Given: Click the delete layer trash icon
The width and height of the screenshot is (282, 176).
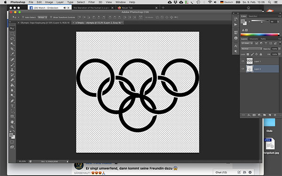Looking at the screenshot, I should tap(275, 115).
